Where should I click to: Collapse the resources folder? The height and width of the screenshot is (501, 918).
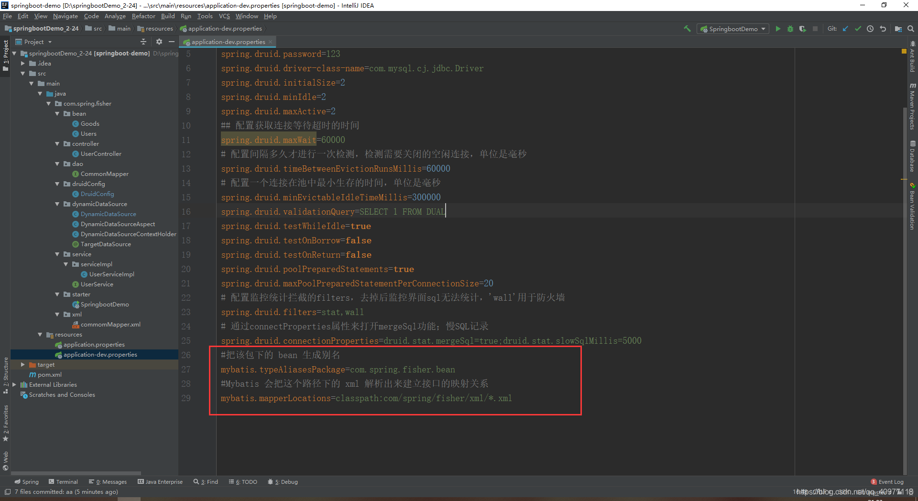point(40,335)
